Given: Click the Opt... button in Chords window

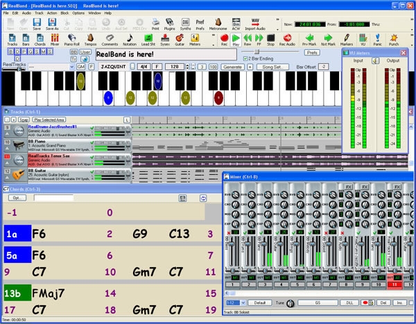Looking at the screenshot, I should 17,198.
